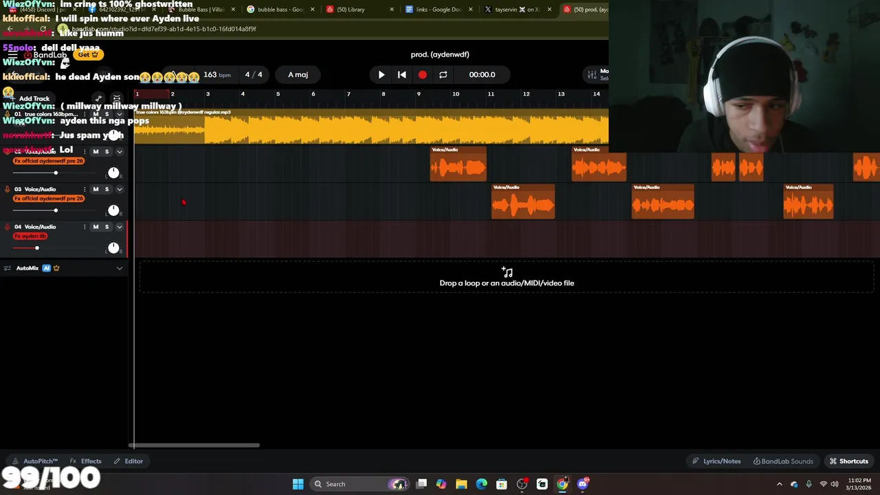Click the taskbar Search box
The width and height of the screenshot is (880, 495).
pyautogui.click(x=360, y=484)
